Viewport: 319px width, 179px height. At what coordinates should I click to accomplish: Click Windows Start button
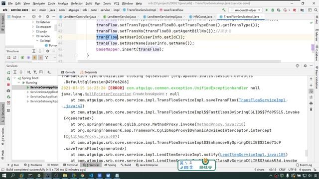(x=4, y=176)
